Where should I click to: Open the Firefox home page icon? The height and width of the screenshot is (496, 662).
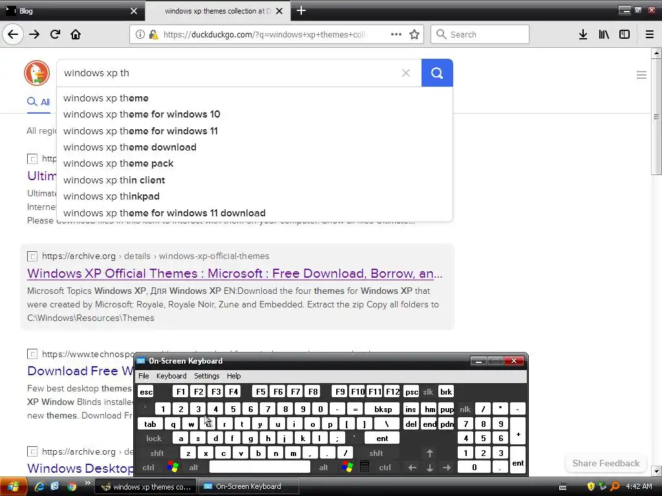point(76,34)
